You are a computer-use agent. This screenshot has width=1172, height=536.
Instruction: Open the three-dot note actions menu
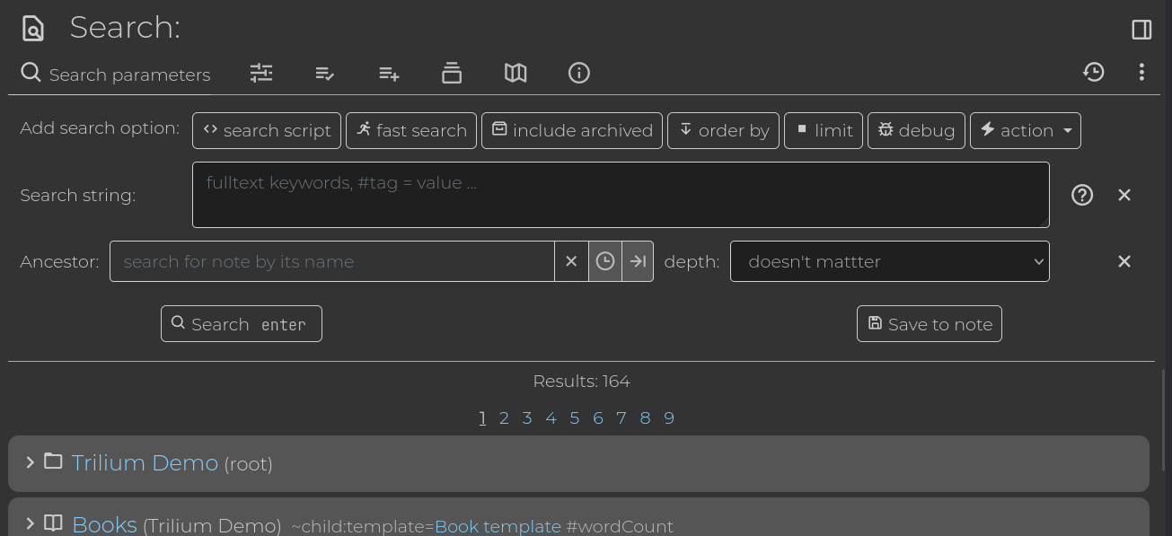click(1141, 72)
